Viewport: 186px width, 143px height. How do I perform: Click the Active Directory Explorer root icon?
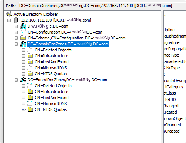point(9,14)
